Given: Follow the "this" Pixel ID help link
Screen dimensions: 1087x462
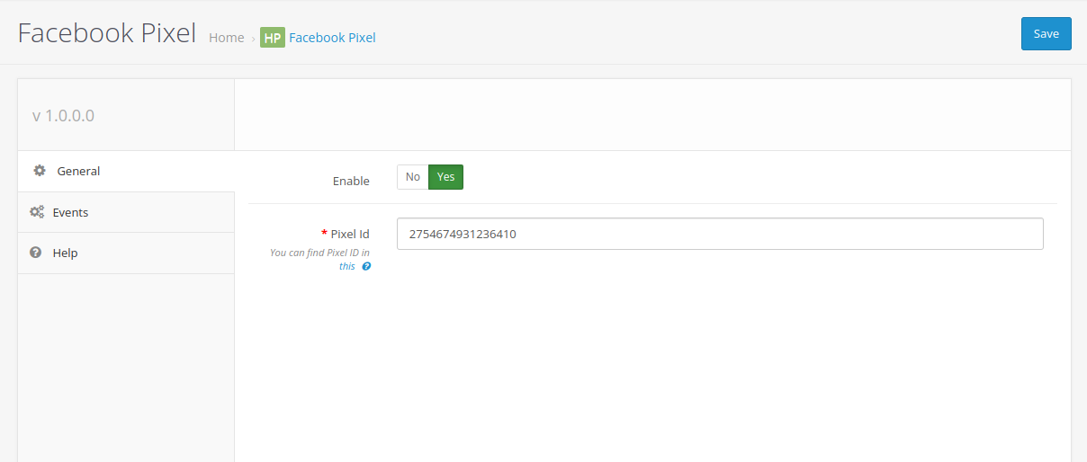Looking at the screenshot, I should 347,266.
